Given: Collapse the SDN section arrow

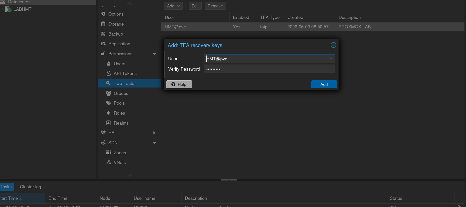Looking at the screenshot, I should [154, 143].
